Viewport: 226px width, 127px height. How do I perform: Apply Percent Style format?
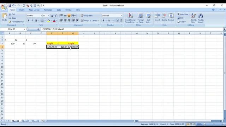109,20
